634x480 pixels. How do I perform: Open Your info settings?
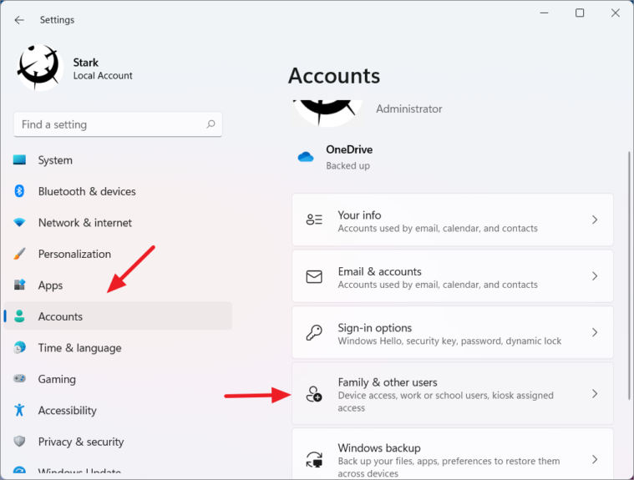click(453, 220)
